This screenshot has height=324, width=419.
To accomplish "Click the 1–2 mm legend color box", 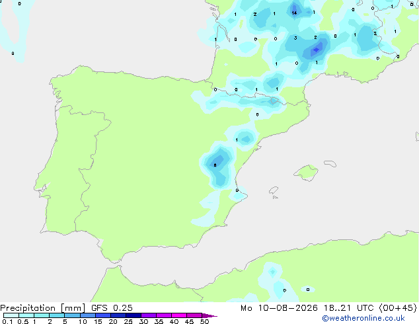I will [42, 315].
